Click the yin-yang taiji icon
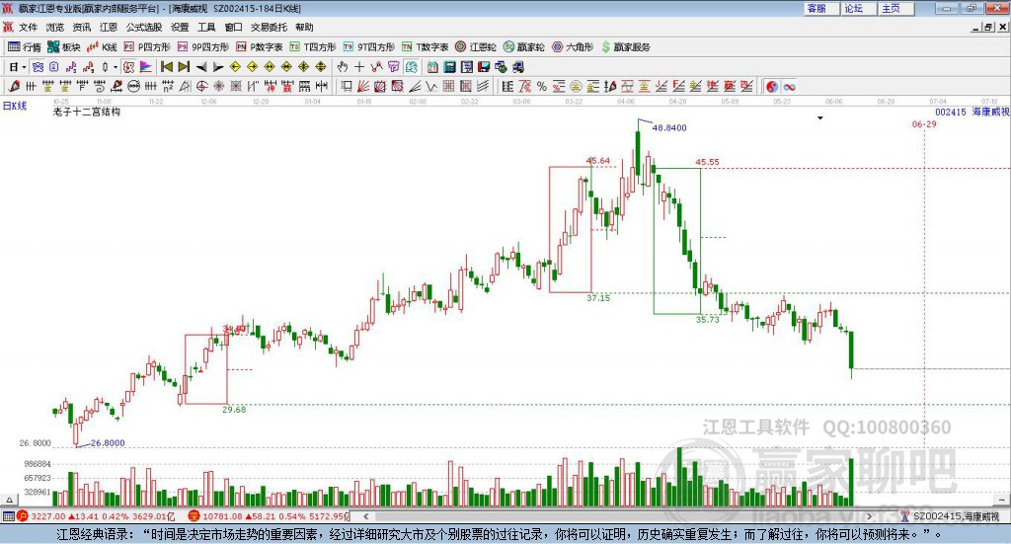 (x=772, y=86)
